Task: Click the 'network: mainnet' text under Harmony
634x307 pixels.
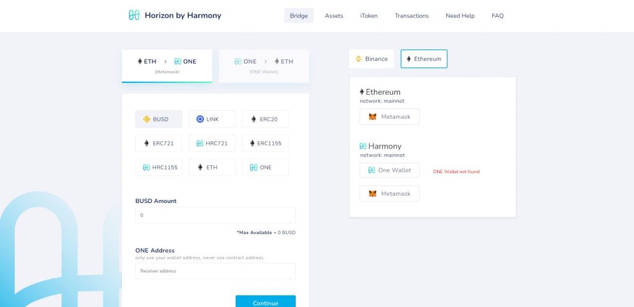Action: coord(383,155)
